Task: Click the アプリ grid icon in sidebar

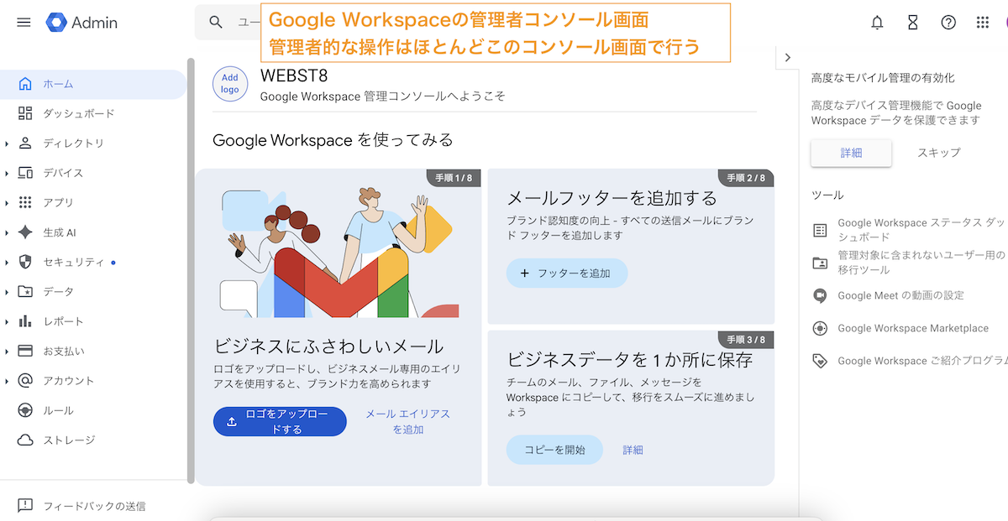Action: tap(25, 202)
